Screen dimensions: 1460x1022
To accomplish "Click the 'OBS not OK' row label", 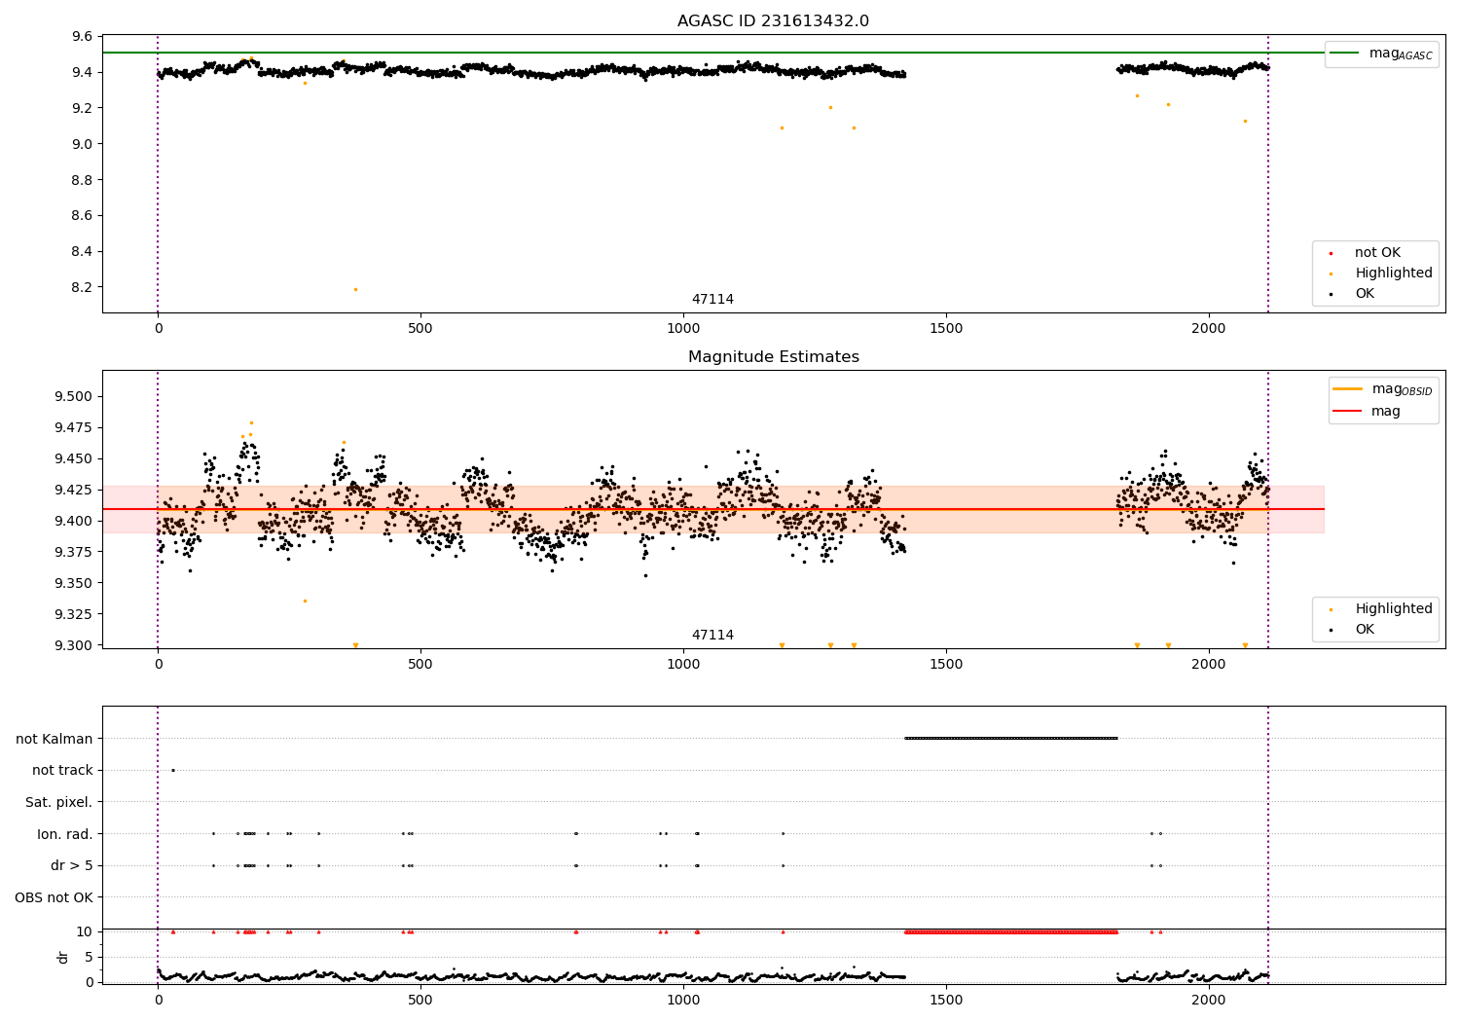I will click(x=55, y=897).
